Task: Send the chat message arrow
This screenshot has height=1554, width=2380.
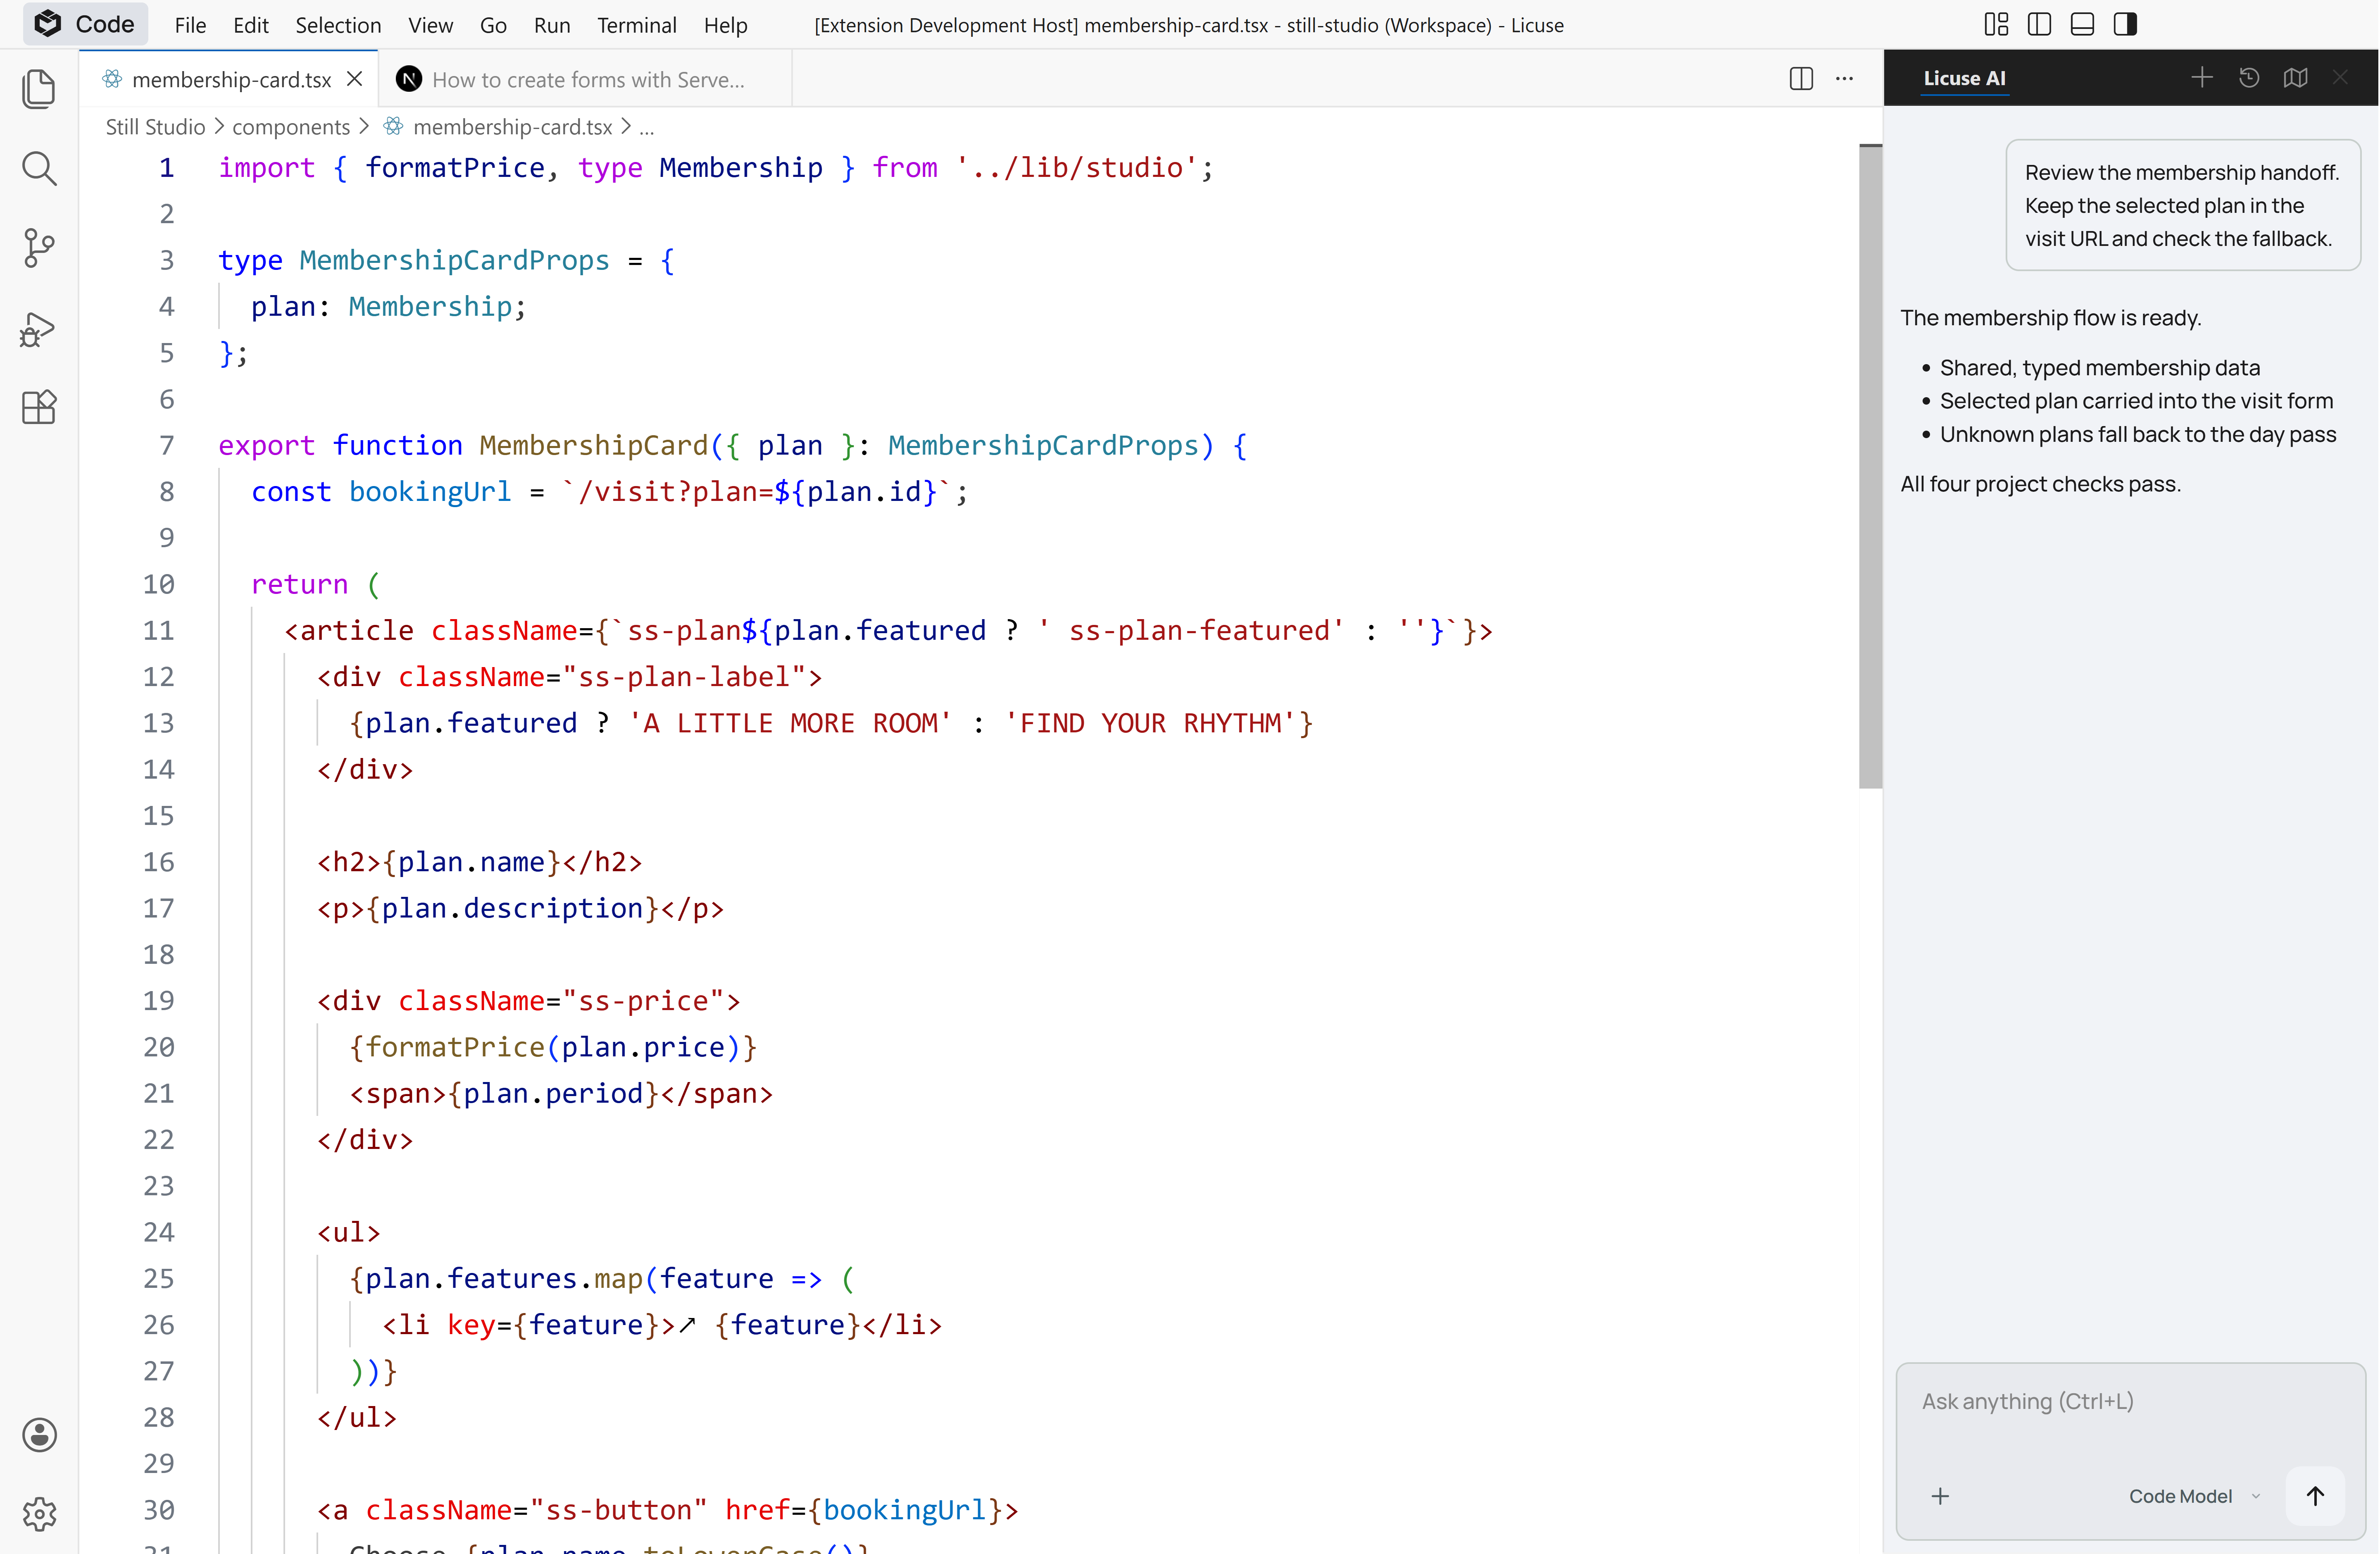Action: tap(2315, 1496)
